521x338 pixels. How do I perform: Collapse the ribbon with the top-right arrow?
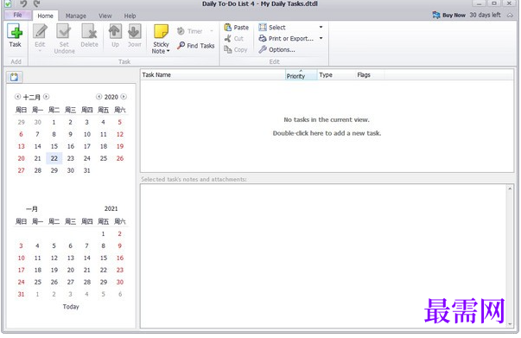[510, 16]
